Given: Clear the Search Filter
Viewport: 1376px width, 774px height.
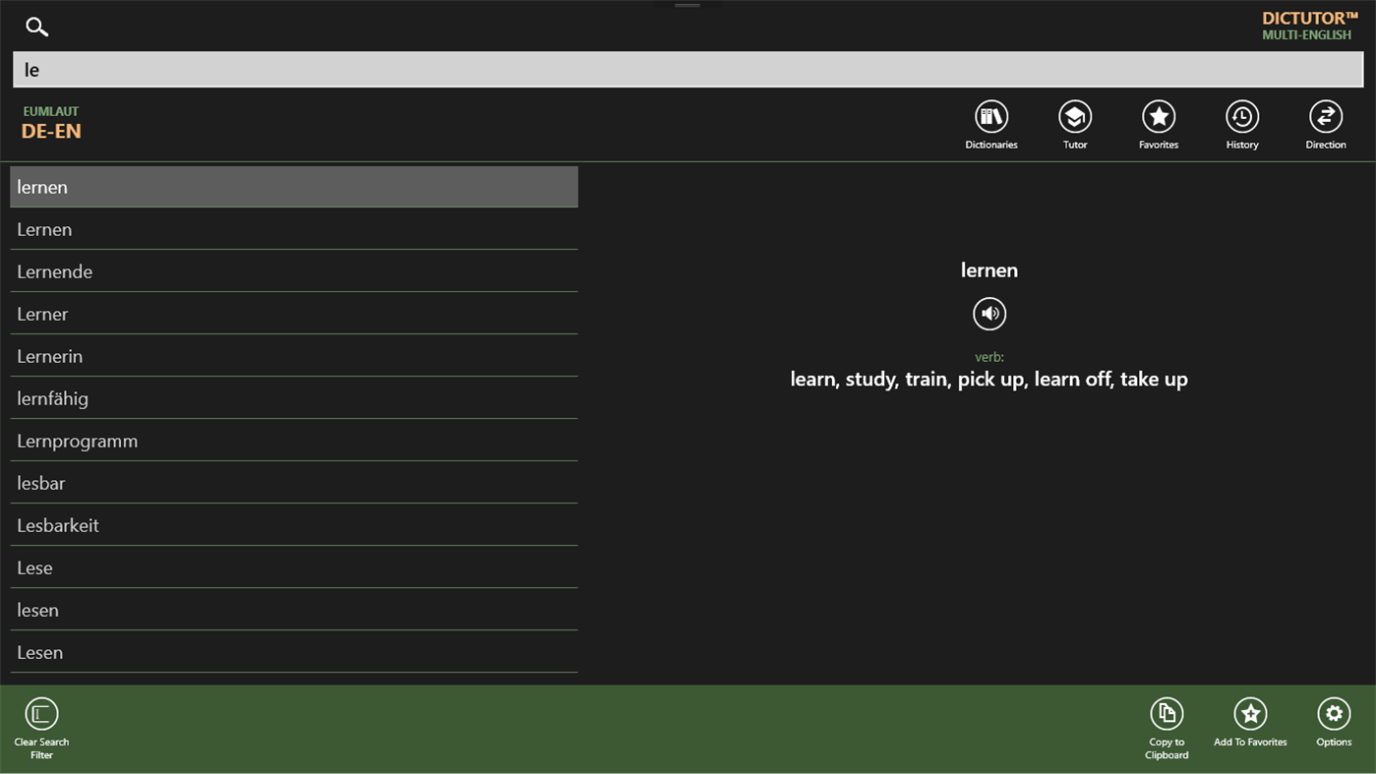Looking at the screenshot, I should 41,715.
